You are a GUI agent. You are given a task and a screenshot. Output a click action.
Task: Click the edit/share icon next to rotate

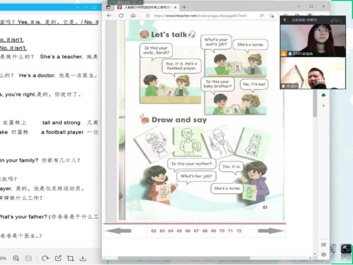tap(57, 258)
